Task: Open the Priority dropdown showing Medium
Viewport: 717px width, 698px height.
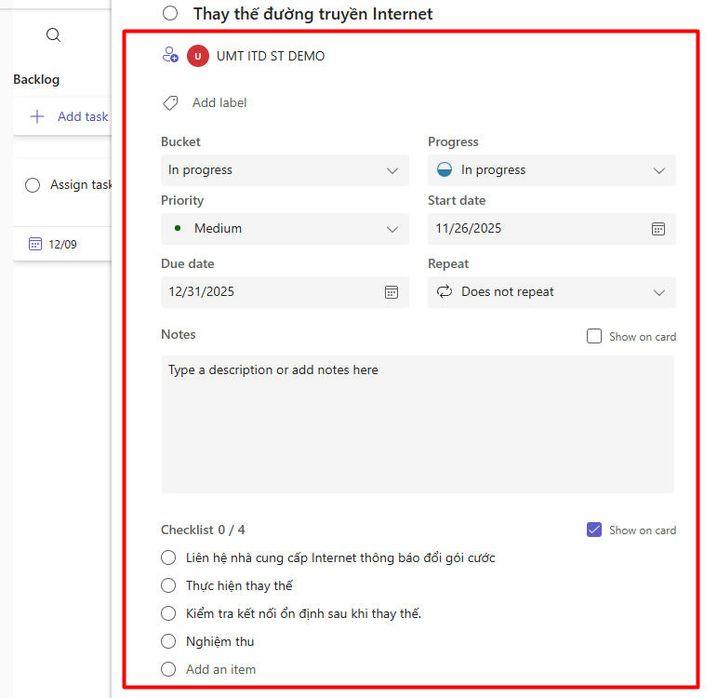Action: click(x=285, y=229)
